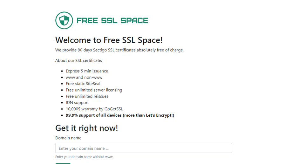Select the Express 5 min issuance item
Image resolution: width=286 pixels, height=164 pixels.
pos(87,71)
